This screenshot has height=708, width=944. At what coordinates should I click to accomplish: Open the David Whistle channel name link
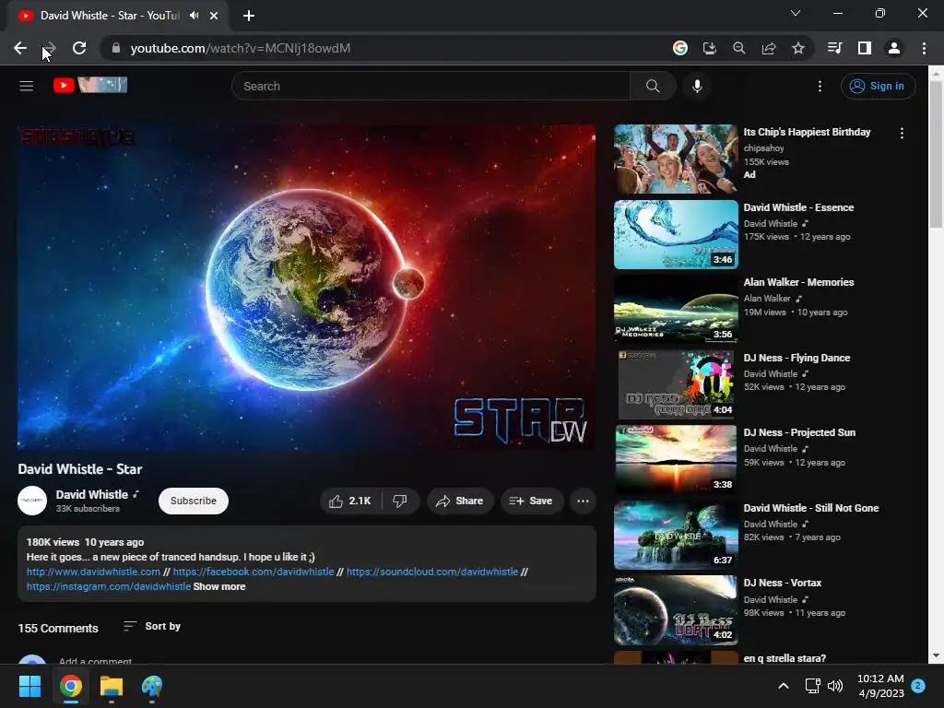point(92,494)
